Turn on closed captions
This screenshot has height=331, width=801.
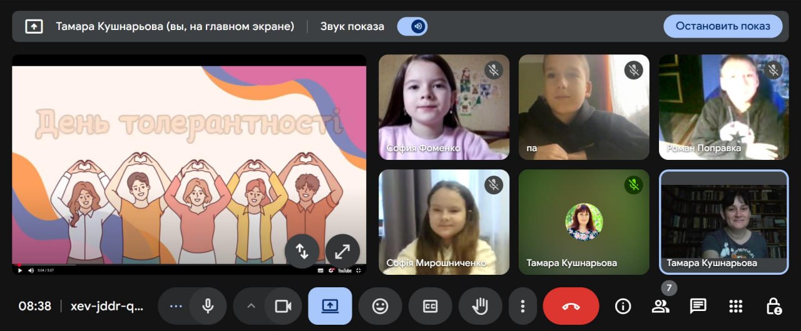click(430, 306)
